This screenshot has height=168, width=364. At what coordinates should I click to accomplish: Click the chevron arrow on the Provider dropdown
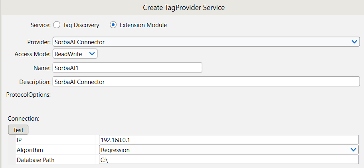354,42
